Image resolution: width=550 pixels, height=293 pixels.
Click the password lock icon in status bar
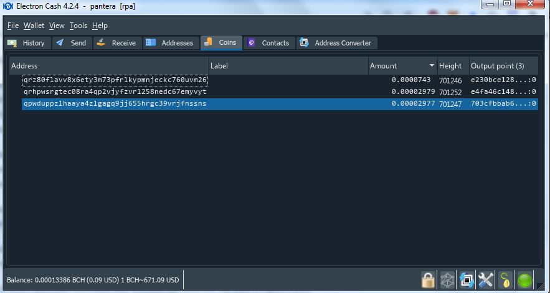coord(428,281)
